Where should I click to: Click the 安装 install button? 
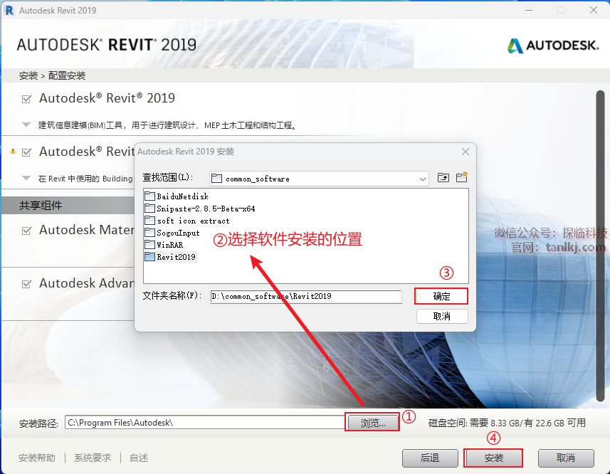pyautogui.click(x=494, y=458)
